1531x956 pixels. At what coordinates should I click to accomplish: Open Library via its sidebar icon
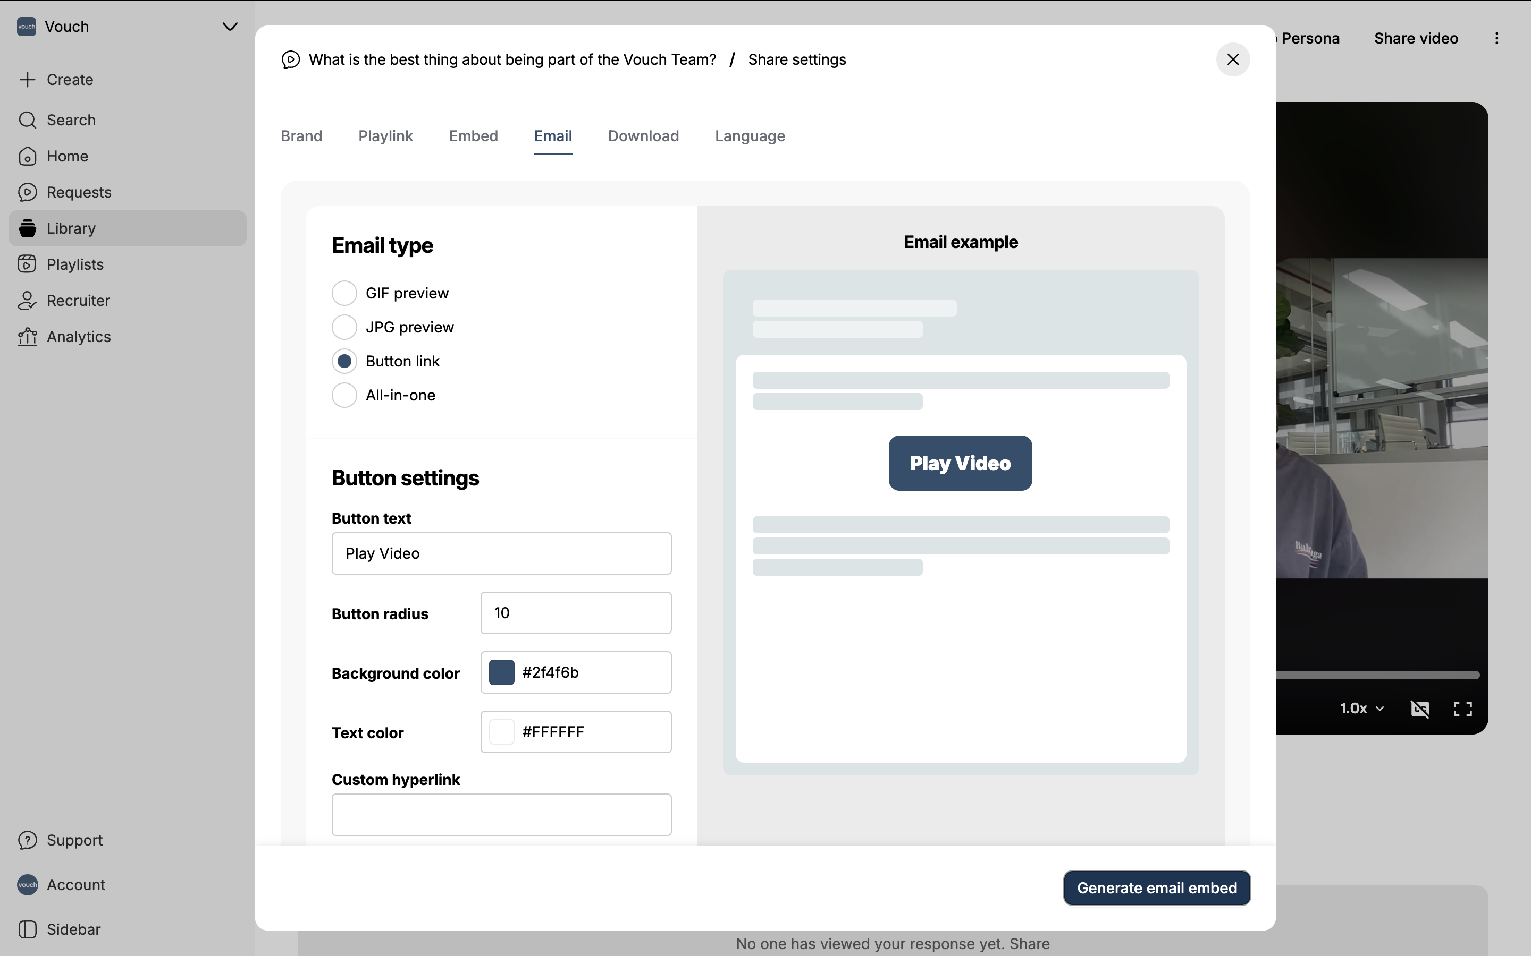point(27,228)
